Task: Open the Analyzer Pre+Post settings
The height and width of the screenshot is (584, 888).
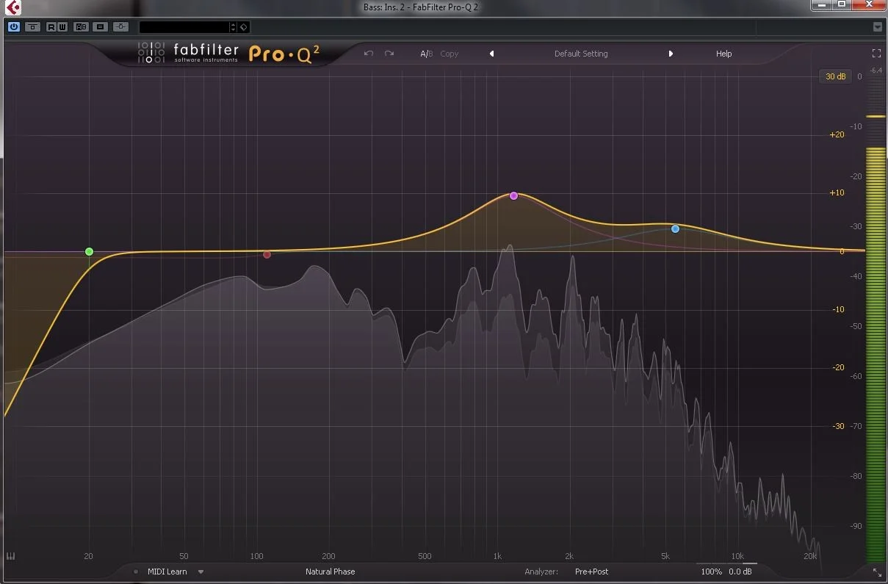Action: point(591,572)
